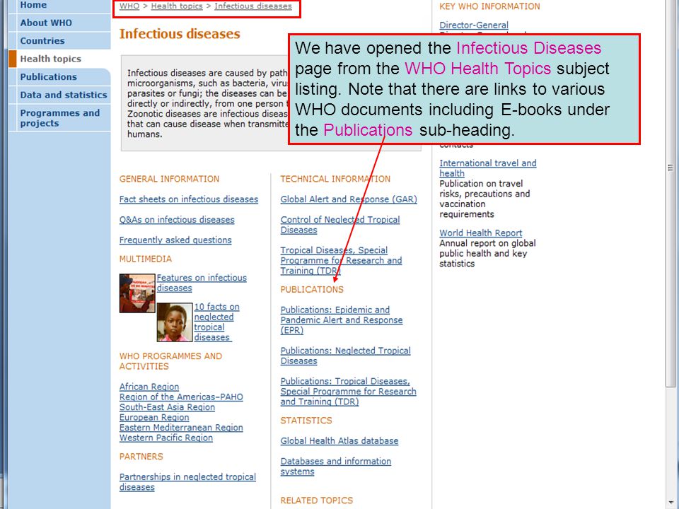
Task: Open the Home navigation item
Action: 33,5
